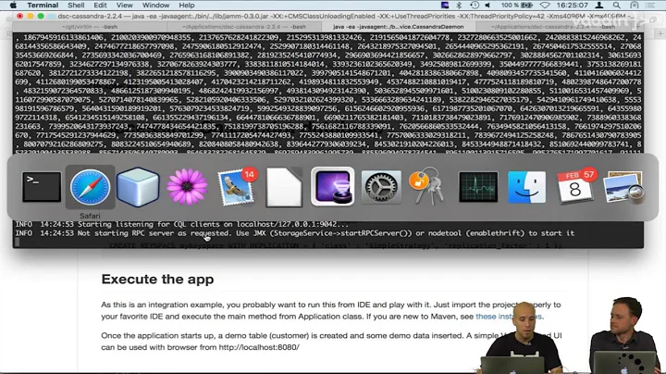Viewport: 666px width, 374px height.
Task: Check battery status showing 100 %
Action: coord(516,6)
